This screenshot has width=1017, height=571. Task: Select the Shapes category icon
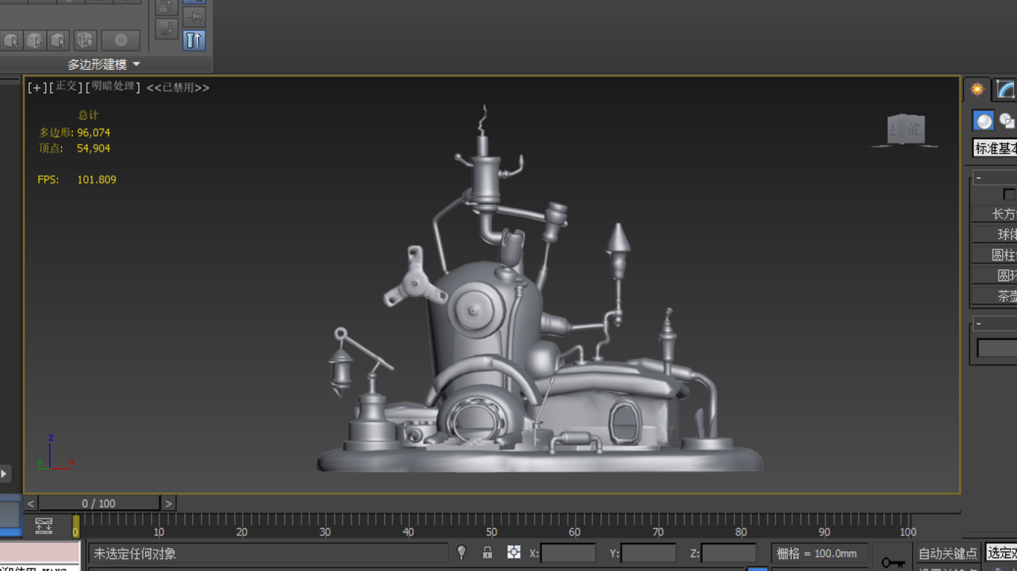click(x=1007, y=120)
